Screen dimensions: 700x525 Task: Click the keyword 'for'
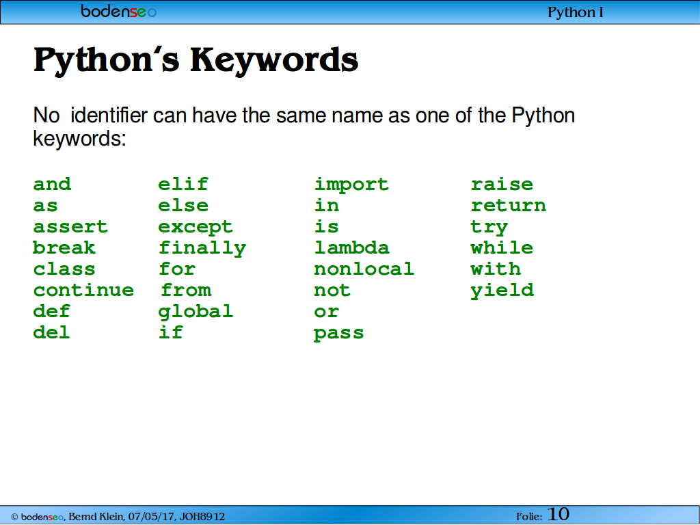177,269
